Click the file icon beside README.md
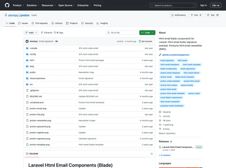The width and height of the screenshot is (226, 168). point(27,96)
